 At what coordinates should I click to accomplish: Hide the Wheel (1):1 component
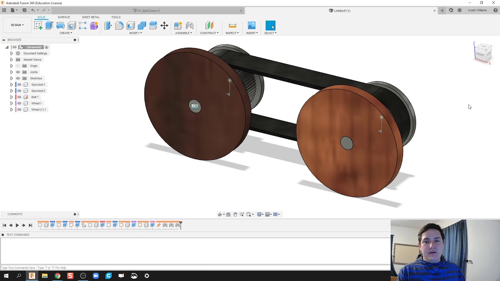pyautogui.click(x=19, y=110)
